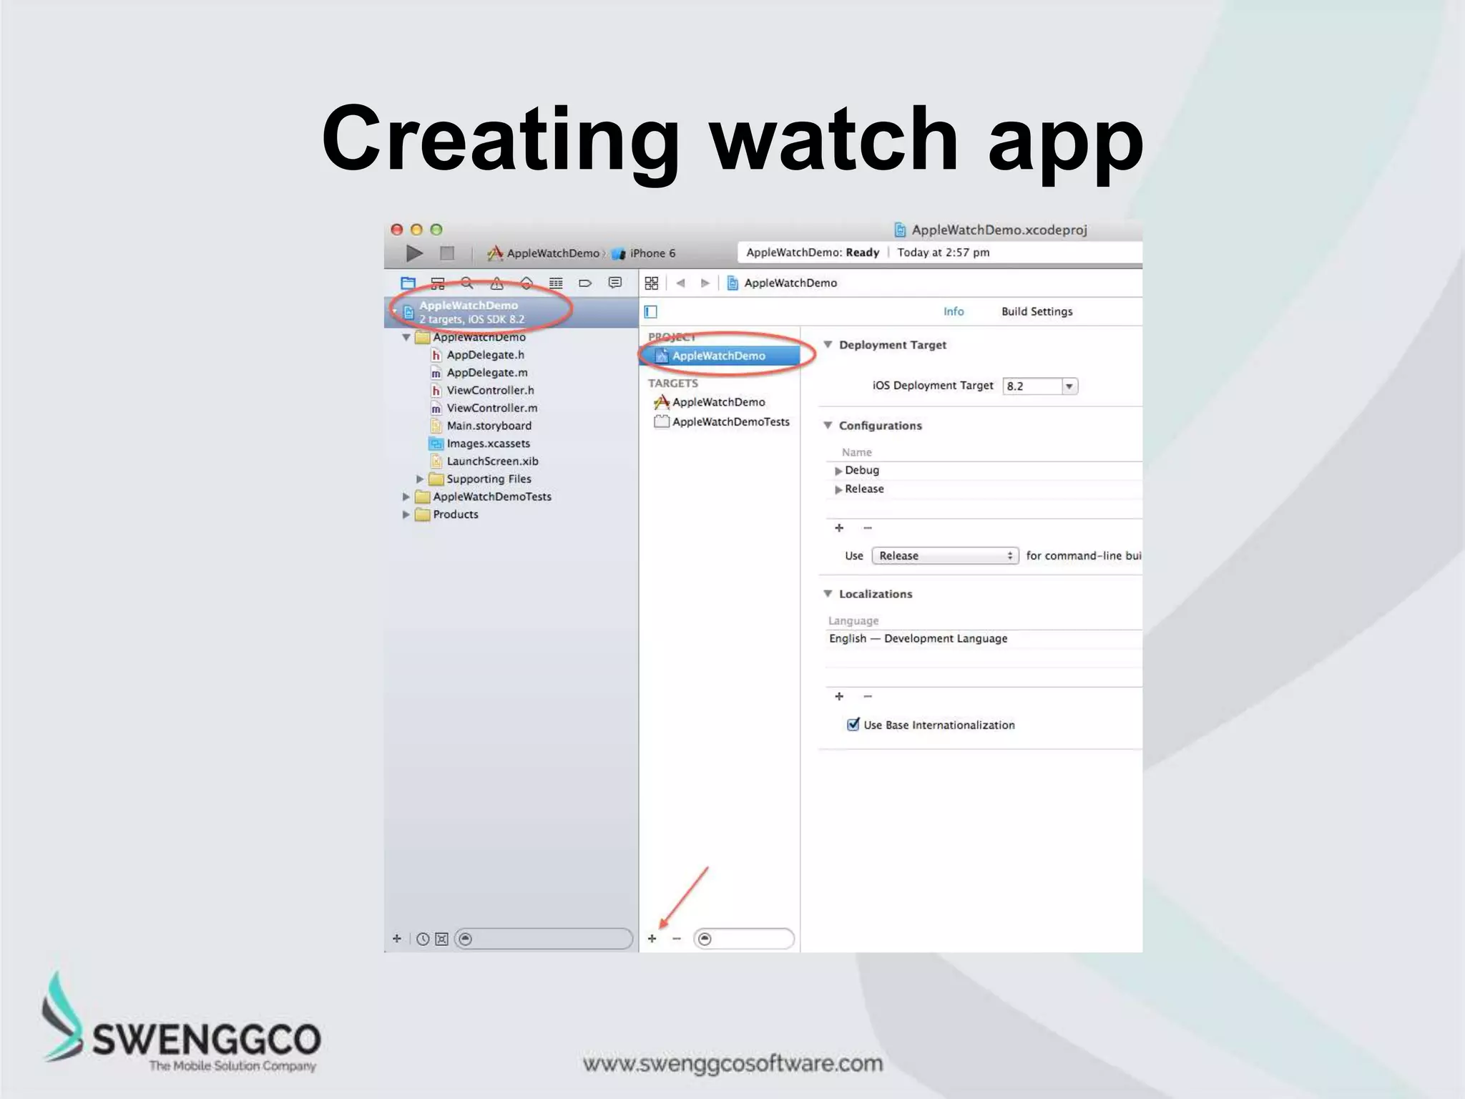The image size is (1465, 1099).
Task: Open the Find navigator magnifier icon
Action: coord(467,283)
